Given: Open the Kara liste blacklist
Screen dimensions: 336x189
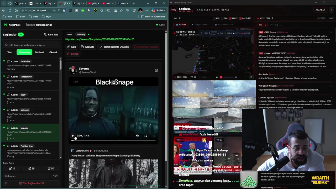Looking at the screenshot, I should click(51, 34).
